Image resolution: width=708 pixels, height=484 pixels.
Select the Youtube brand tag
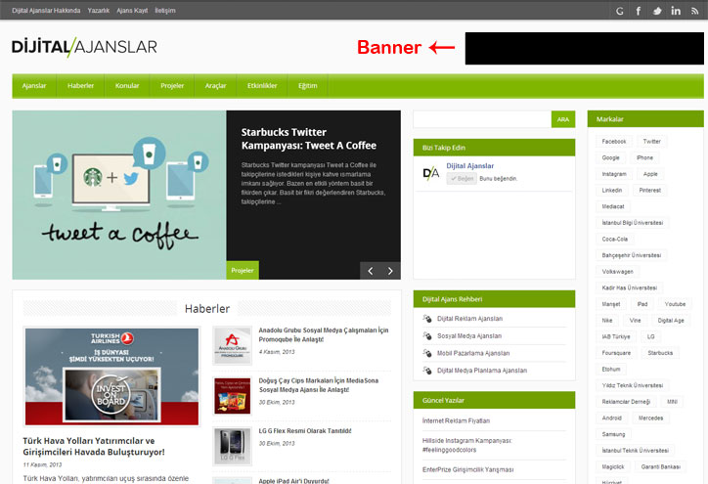click(675, 304)
